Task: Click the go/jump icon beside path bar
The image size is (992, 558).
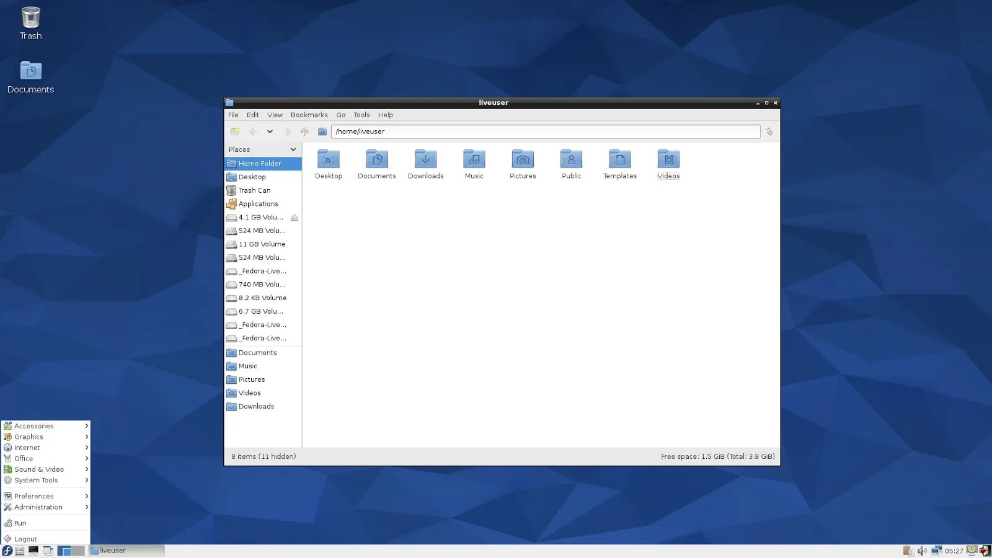Action: (x=769, y=131)
